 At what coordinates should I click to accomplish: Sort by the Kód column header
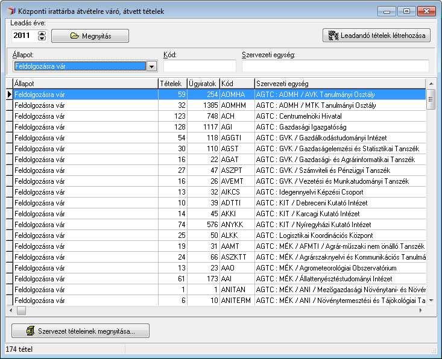tap(237, 84)
